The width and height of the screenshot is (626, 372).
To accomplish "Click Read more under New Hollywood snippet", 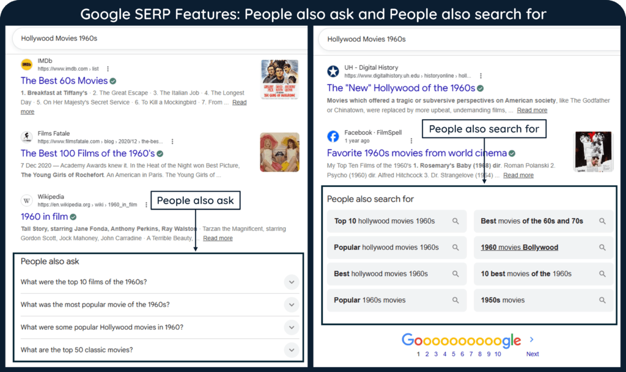I will 532,111.
